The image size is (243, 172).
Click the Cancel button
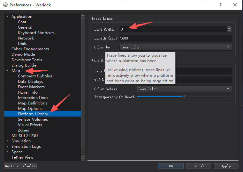click(x=198, y=166)
